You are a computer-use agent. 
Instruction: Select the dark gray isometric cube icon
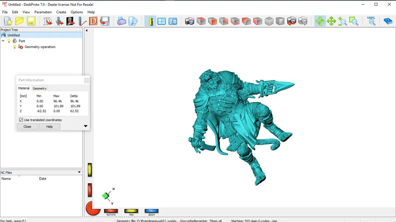coord(280,21)
